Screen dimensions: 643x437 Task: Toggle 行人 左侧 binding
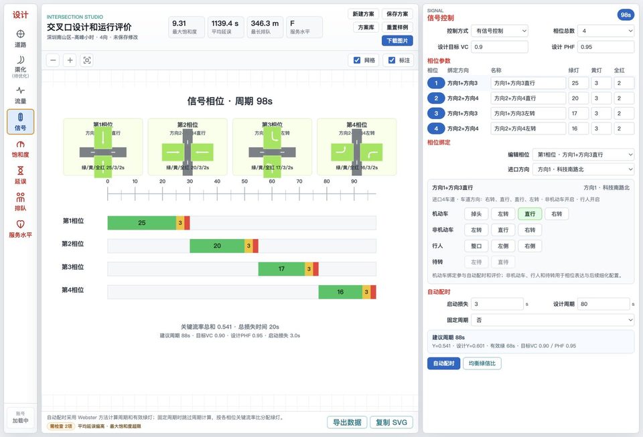[x=503, y=246]
